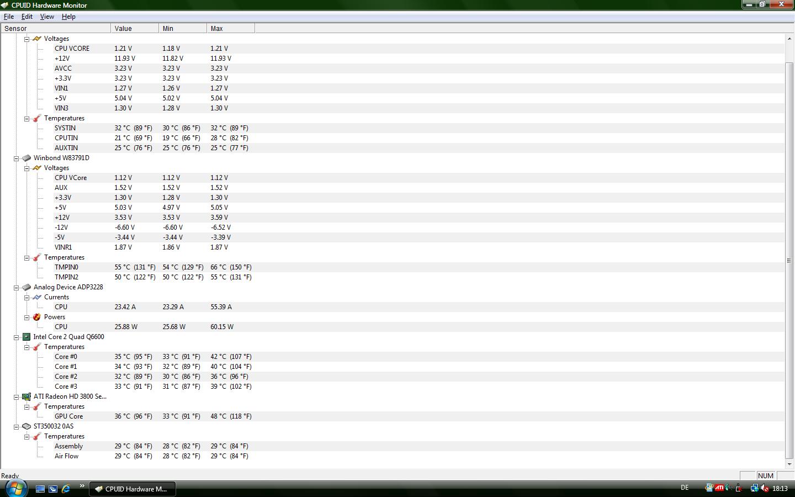Click thermometer icon above Assembly row
The width and height of the screenshot is (795, 497).
tap(36, 436)
